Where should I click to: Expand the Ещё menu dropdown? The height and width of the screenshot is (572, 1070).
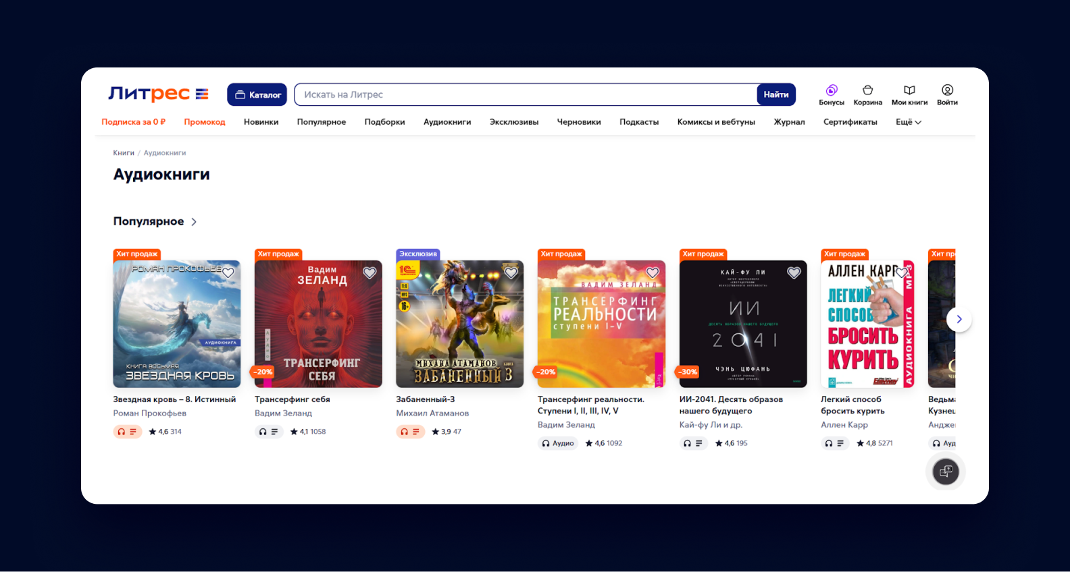(909, 122)
